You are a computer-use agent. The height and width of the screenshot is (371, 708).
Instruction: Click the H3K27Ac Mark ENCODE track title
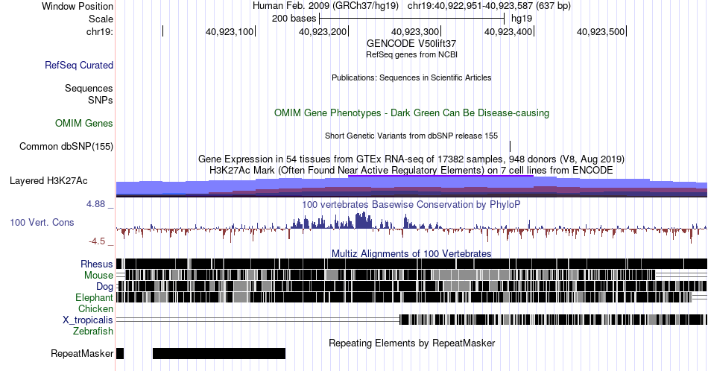click(411, 170)
